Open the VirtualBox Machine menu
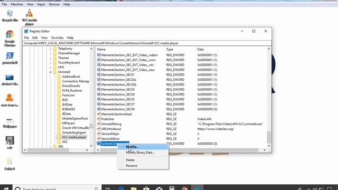Image resolution: width=338 pixels, height=190 pixels. click(17, 4)
